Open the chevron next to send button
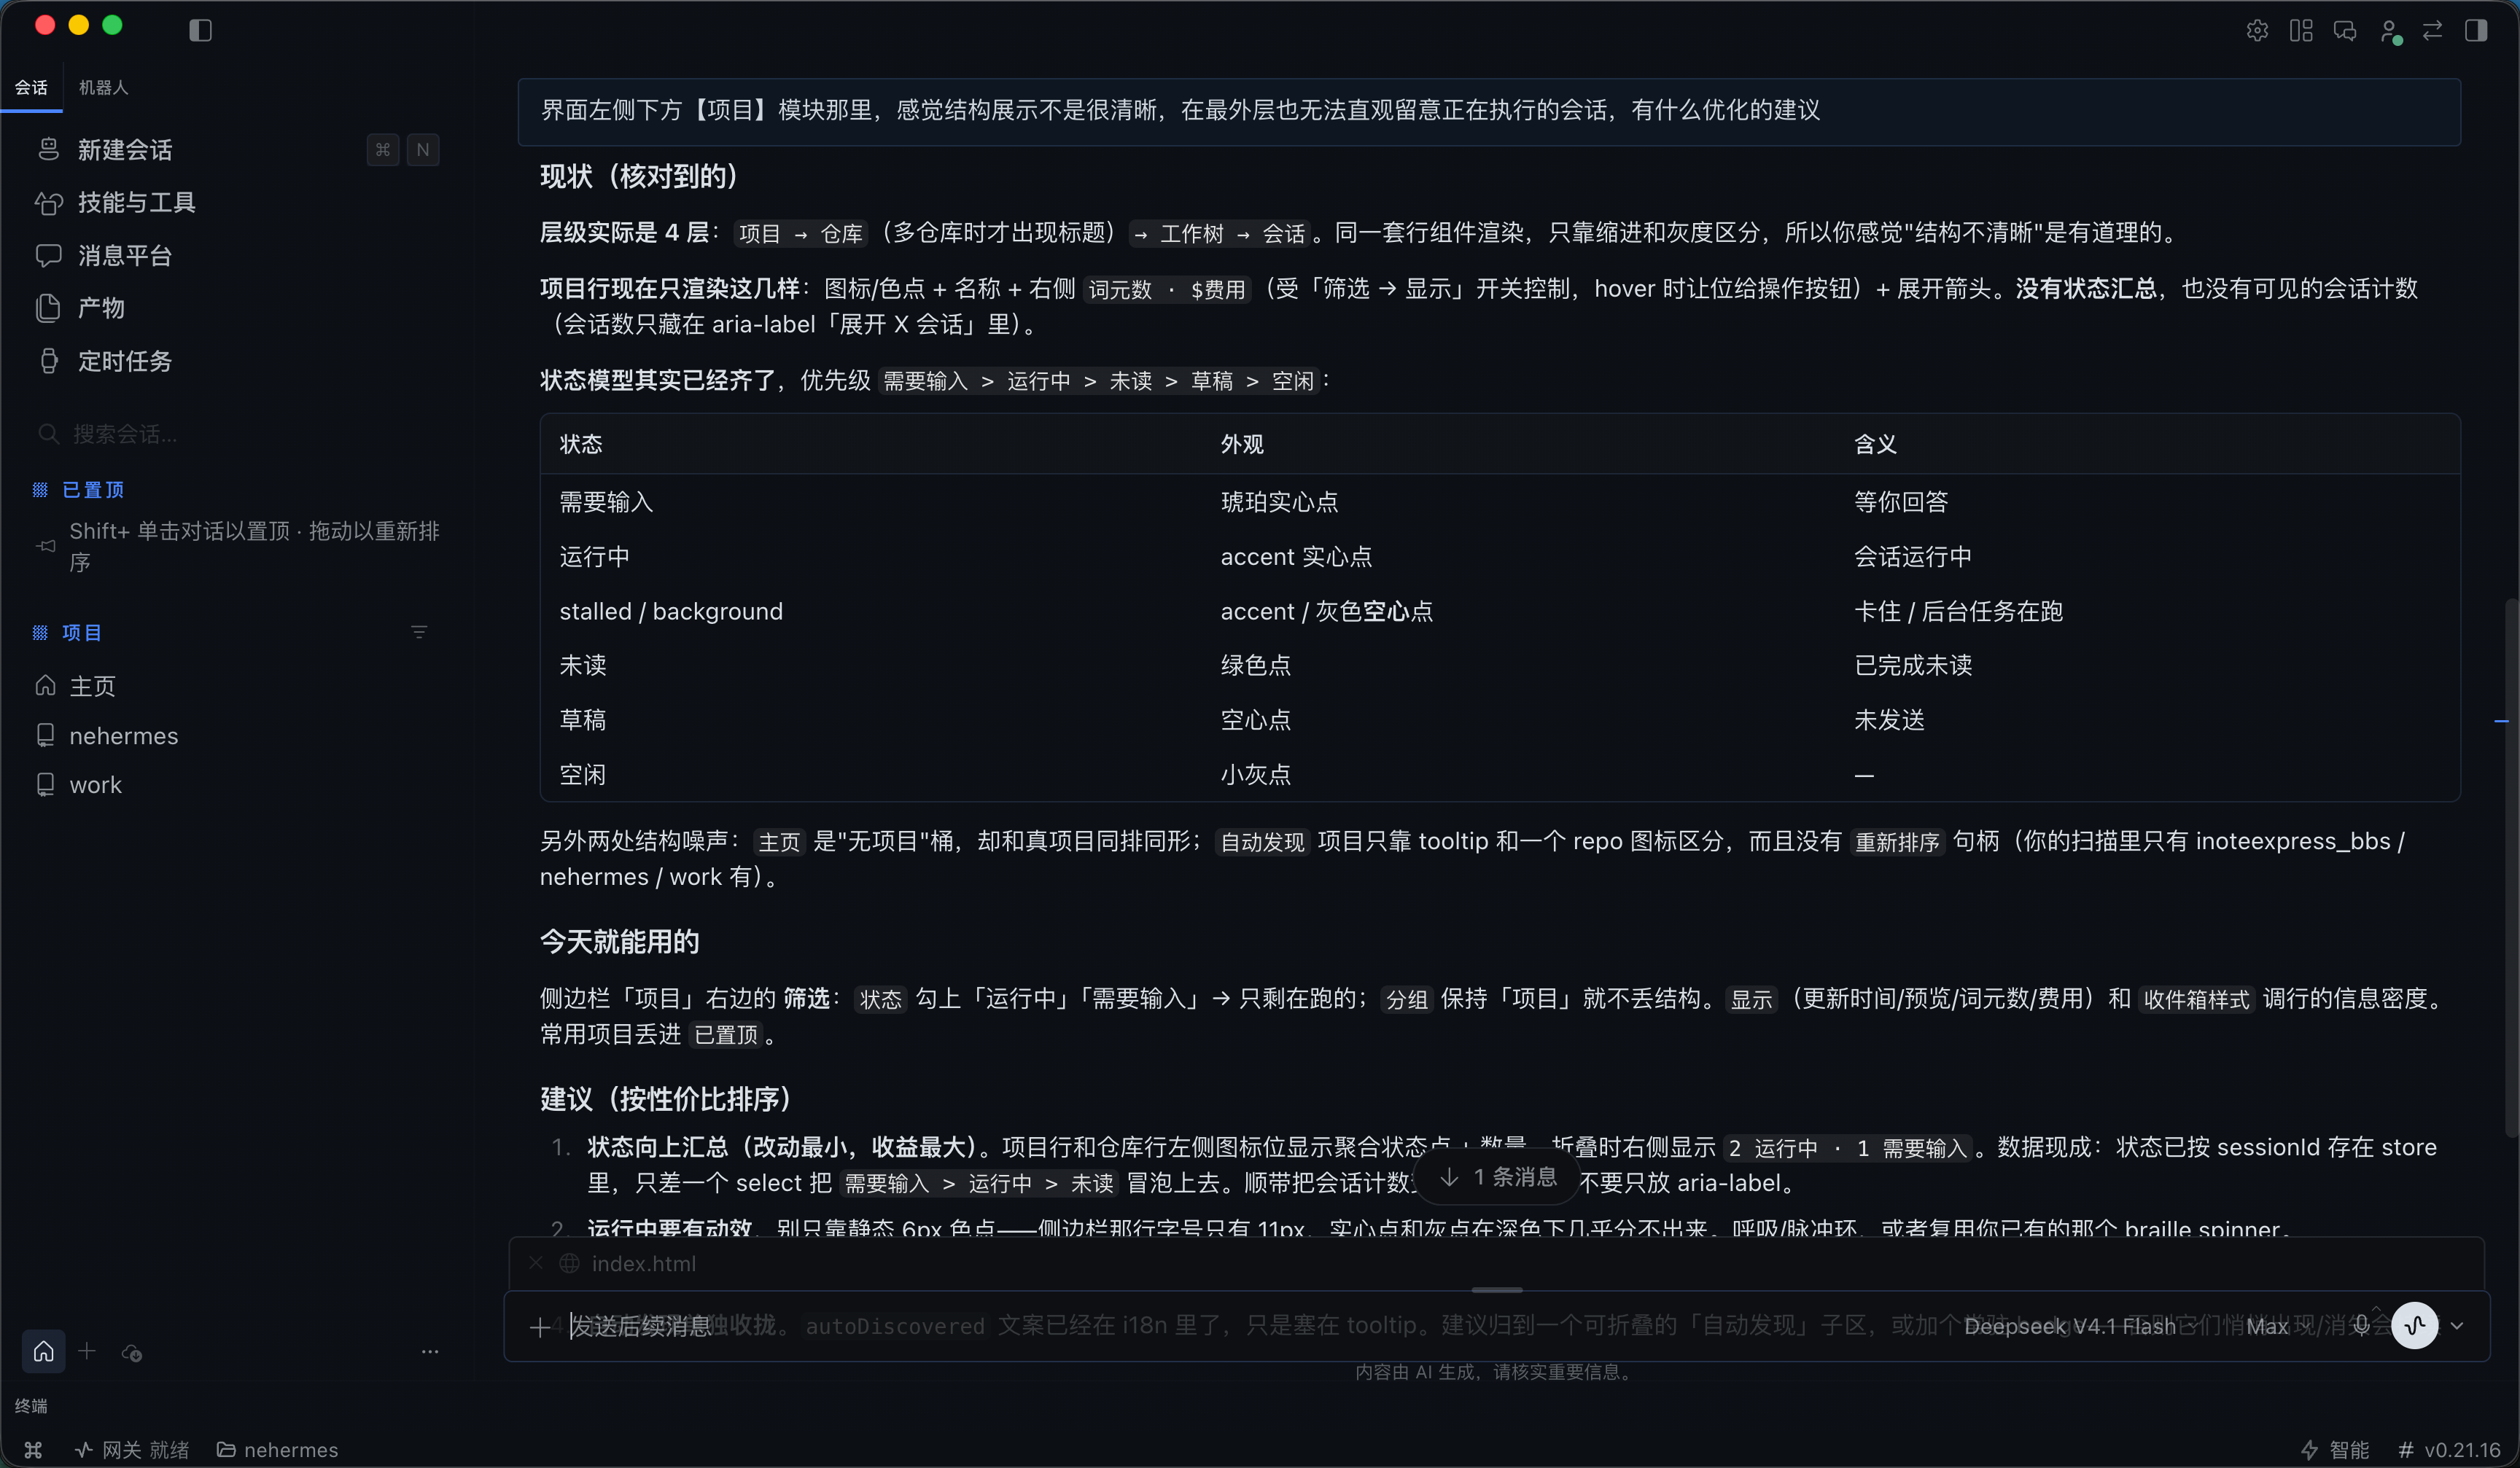This screenshot has width=2520, height=1468. coord(2457,1326)
